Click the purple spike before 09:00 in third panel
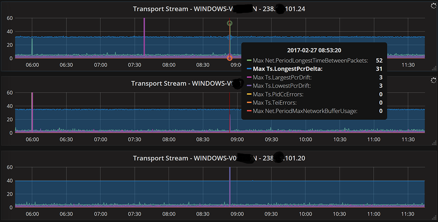Image resolution: width=438 pixels, height=222 pixels. (230, 186)
